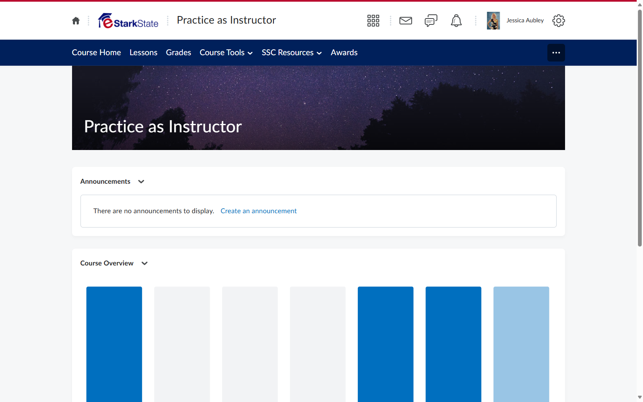Viewport: 643px width, 402px height.
Task: Go to Course Home
Action: 96,53
